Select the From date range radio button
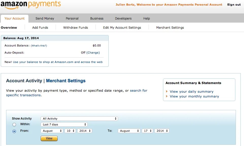The width and height of the screenshot is (244, 146). point(14,131)
